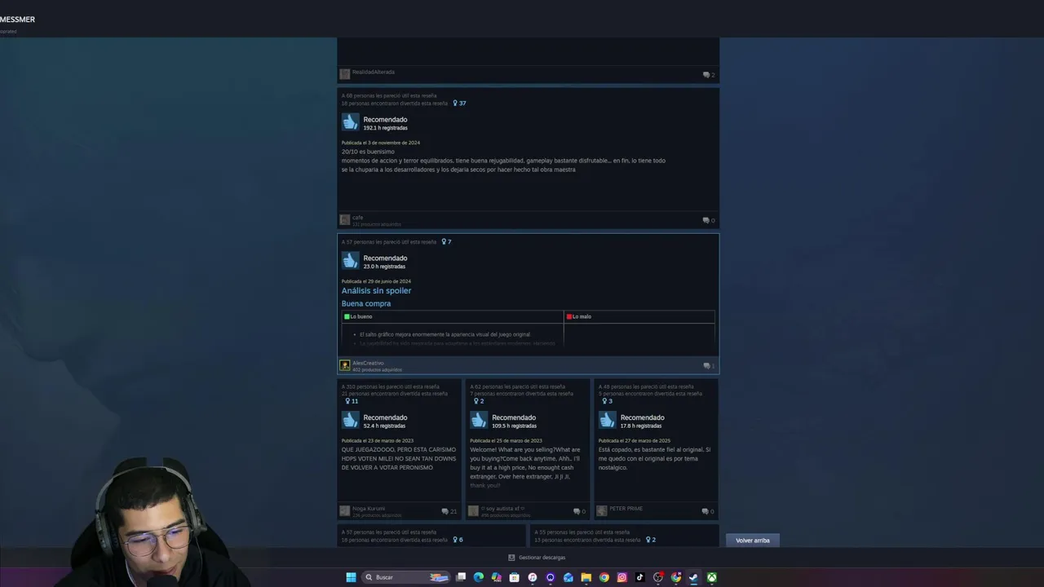Click 'Está copado' review text
The width and height of the screenshot is (1044, 587).
654,459
